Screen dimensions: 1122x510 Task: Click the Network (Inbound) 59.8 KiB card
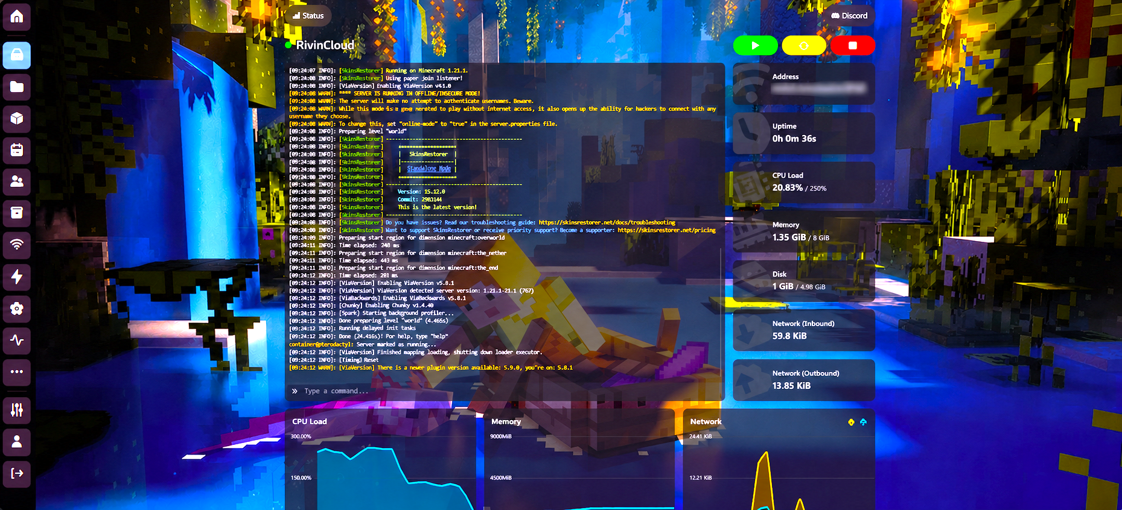[x=804, y=330]
